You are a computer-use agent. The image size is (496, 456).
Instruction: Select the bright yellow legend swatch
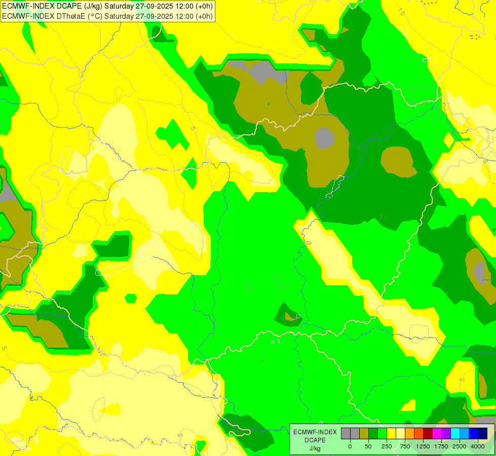[x=391, y=434]
